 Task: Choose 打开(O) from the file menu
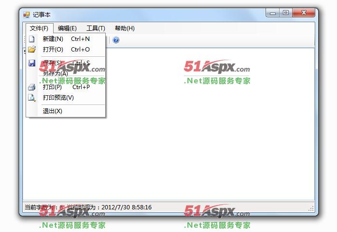(66, 50)
